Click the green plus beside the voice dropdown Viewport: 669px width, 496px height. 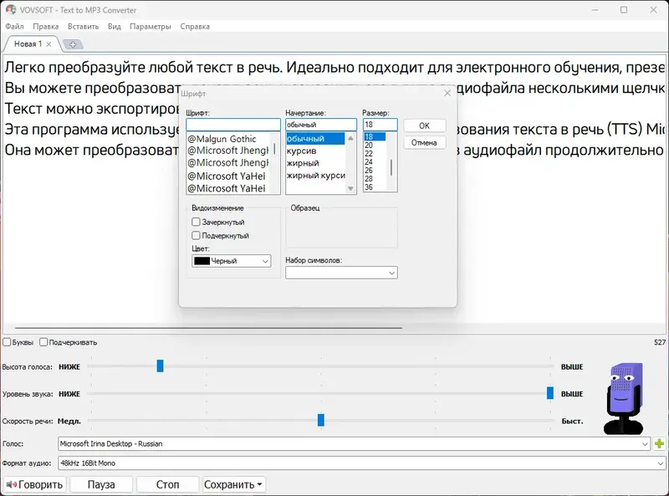657,445
